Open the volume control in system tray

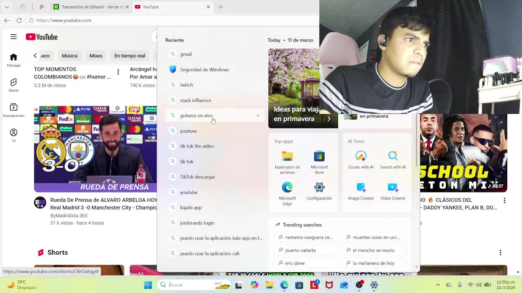pos(479,285)
